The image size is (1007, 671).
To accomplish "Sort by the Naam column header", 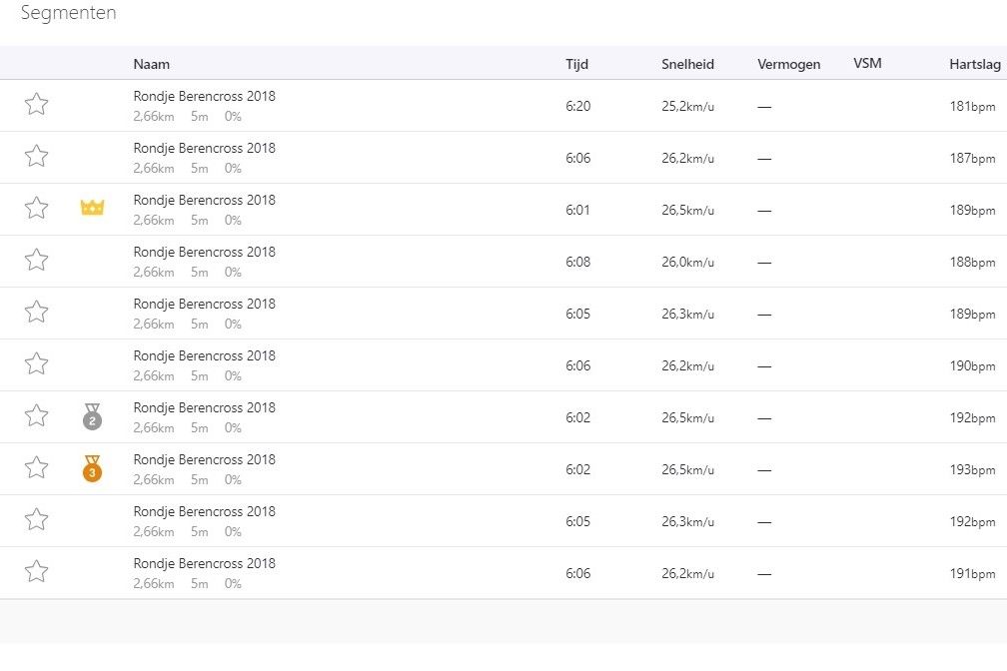I will [152, 64].
